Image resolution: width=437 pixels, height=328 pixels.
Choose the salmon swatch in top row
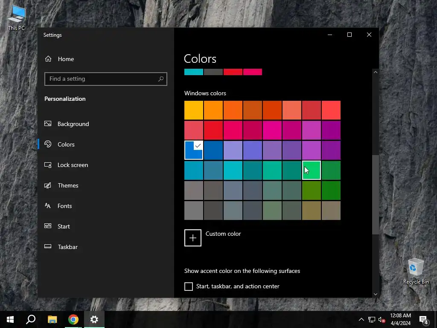292,110
